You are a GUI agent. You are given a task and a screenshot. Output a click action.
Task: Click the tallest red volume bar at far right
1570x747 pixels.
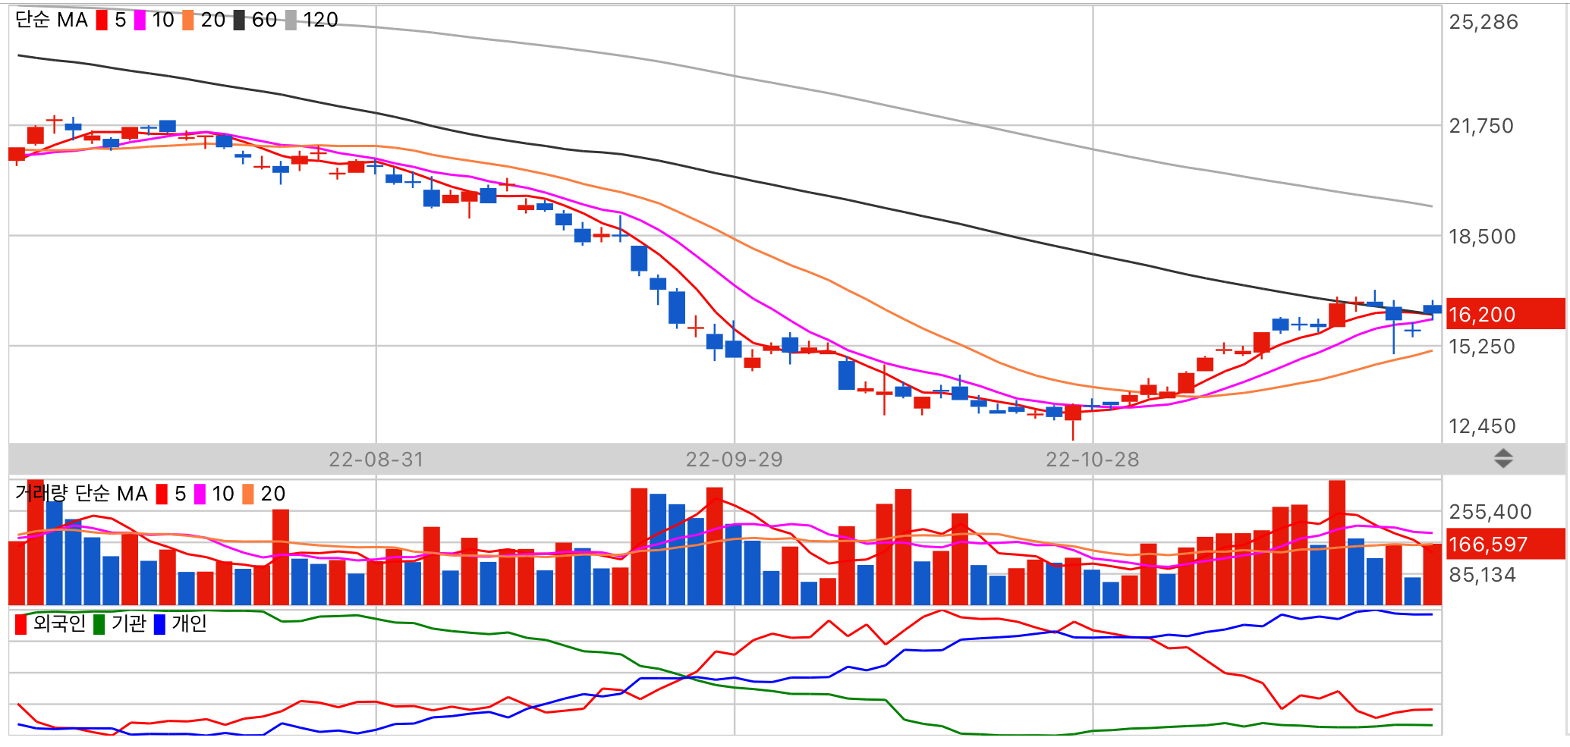tap(1337, 542)
